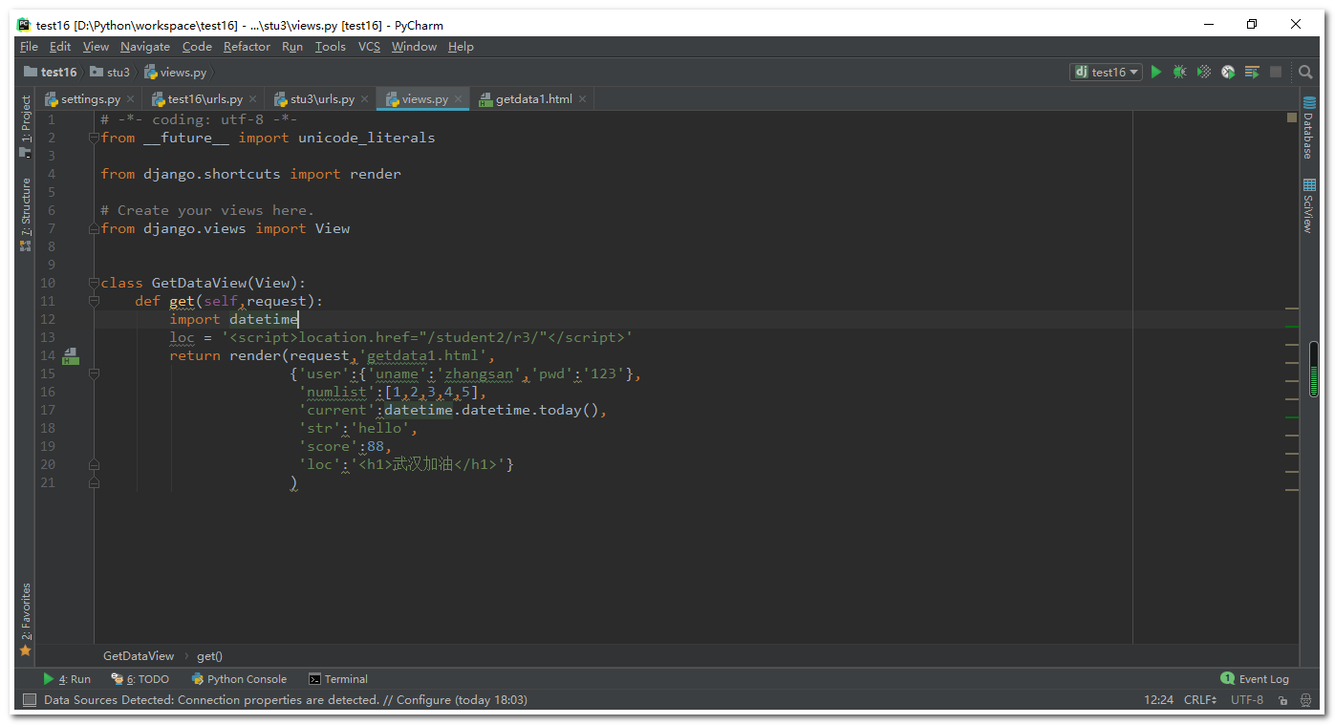Switch to stu3\urls.py tab

click(x=321, y=99)
